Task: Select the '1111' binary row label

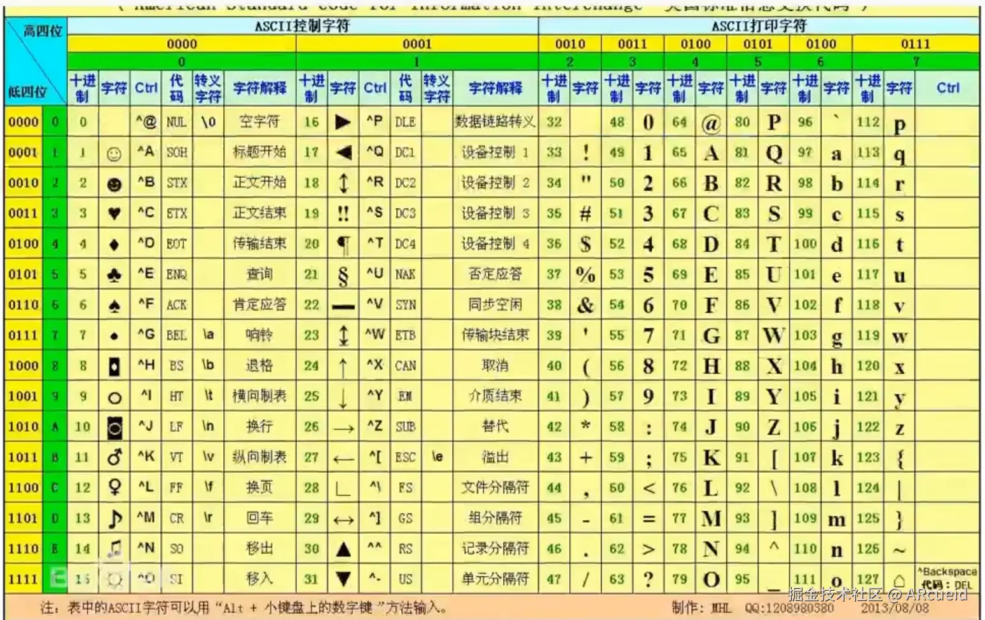Action: (x=24, y=579)
